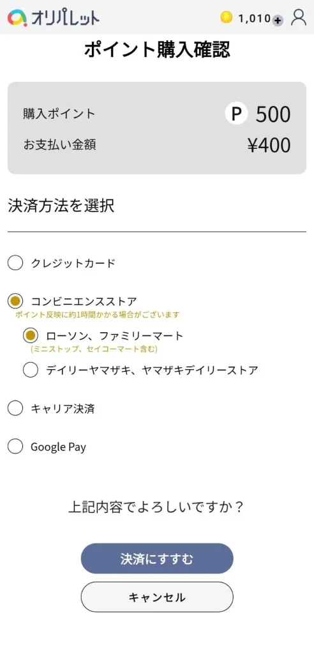The height and width of the screenshot is (654, 314).
Task: Tap the キャリア決済 label text
Action: [x=63, y=408]
